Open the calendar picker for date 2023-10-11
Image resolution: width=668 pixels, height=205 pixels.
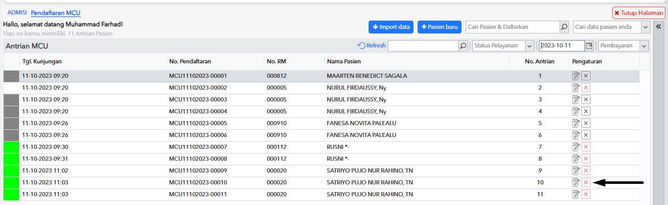coord(589,46)
